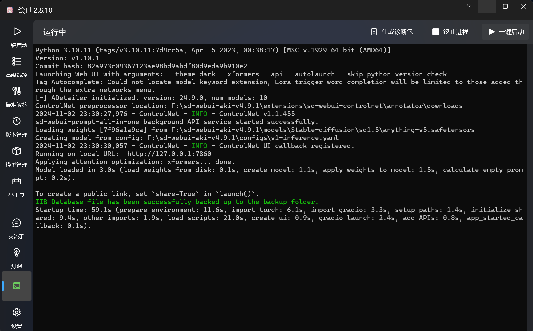The image size is (533, 331).
Task: Click the local URL http://127.0.0.1:7860
Action: pos(169,154)
